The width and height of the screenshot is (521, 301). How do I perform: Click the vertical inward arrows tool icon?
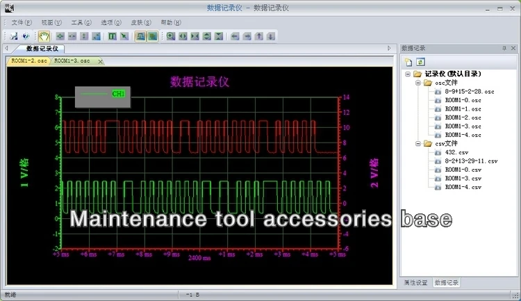click(x=84, y=36)
